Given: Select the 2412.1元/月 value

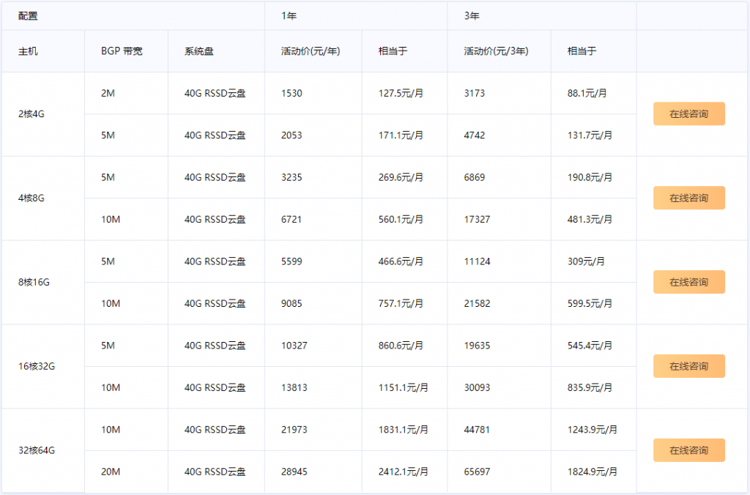Looking at the screenshot, I should pyautogui.click(x=404, y=472).
